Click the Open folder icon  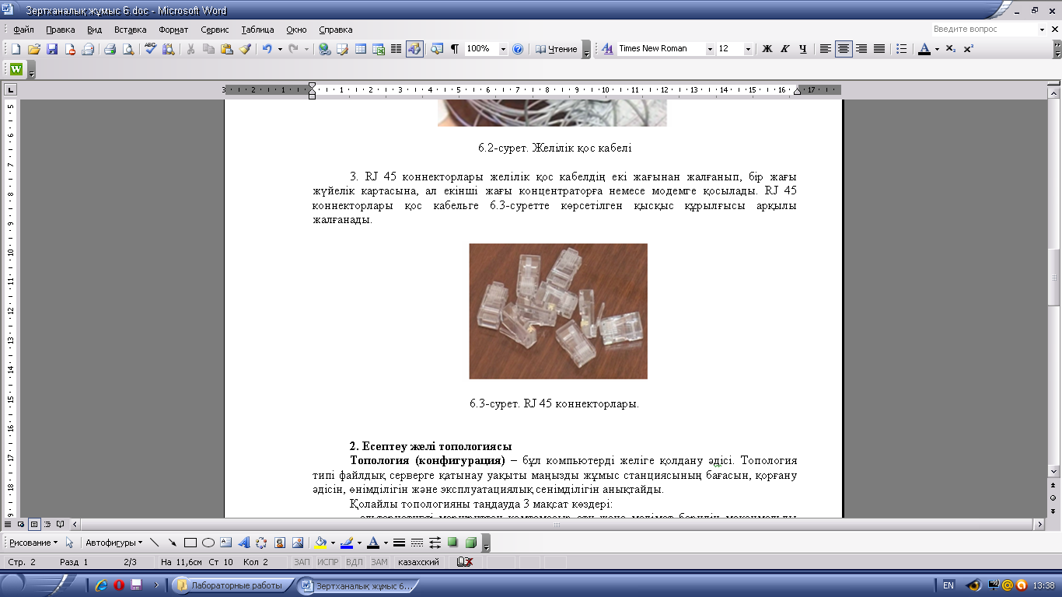[33, 49]
